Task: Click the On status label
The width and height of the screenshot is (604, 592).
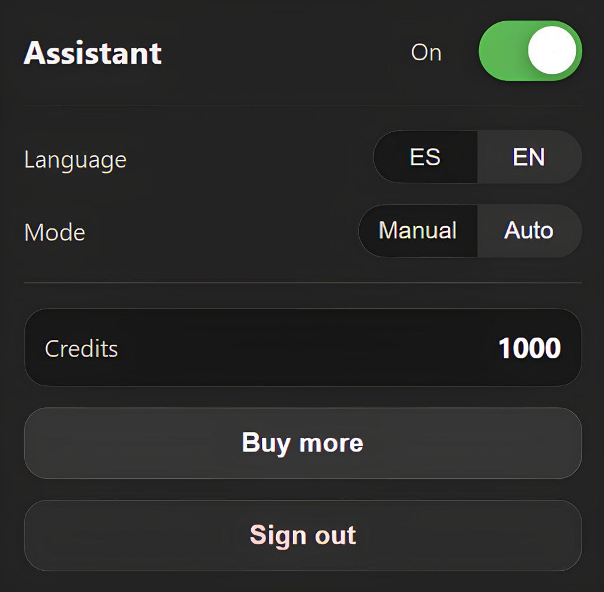Action: pos(426,53)
